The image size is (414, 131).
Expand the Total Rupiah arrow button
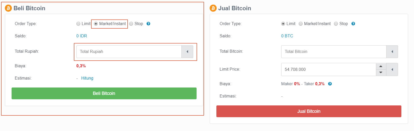pos(187,52)
